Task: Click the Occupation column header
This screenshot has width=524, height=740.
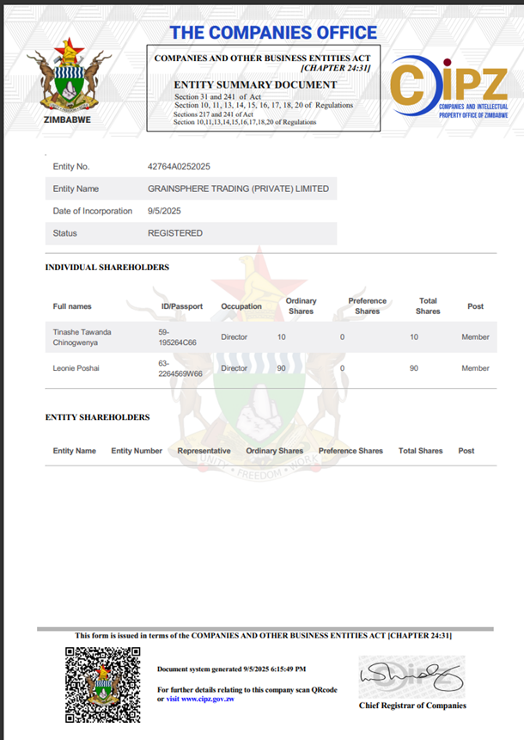Action: (x=241, y=306)
